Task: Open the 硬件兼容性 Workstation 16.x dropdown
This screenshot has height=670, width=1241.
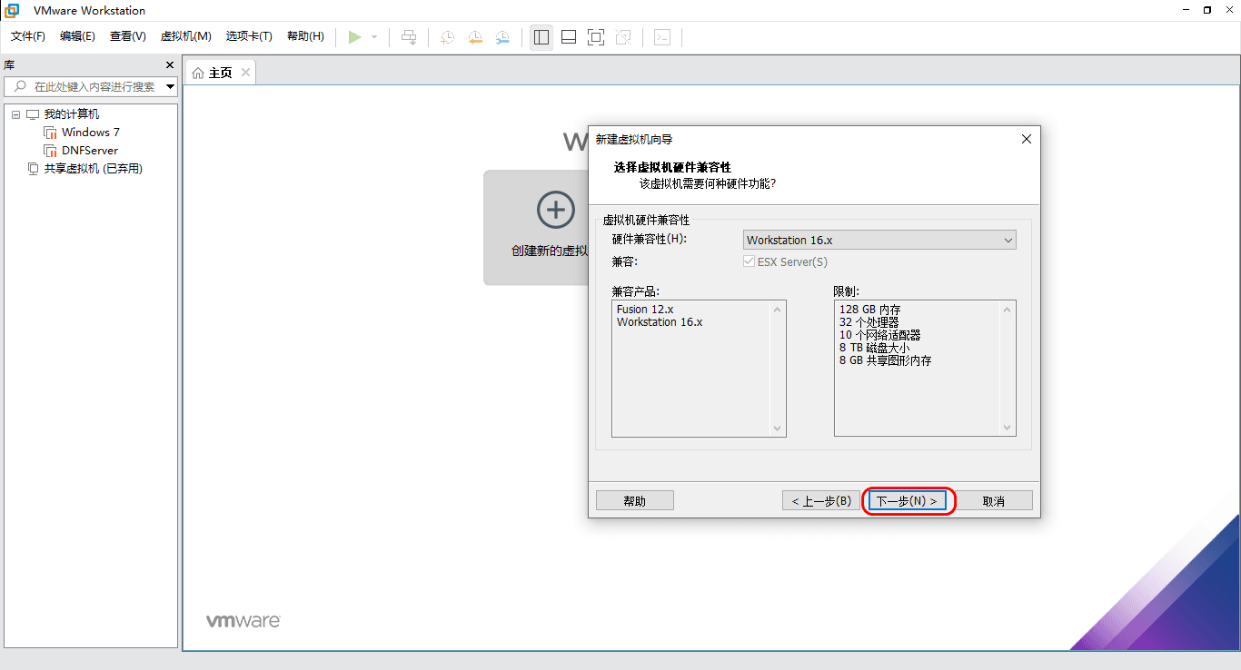Action: pos(879,241)
